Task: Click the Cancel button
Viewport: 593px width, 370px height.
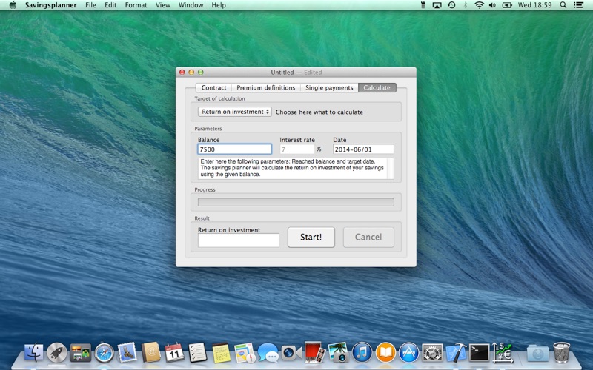Action: (x=368, y=237)
